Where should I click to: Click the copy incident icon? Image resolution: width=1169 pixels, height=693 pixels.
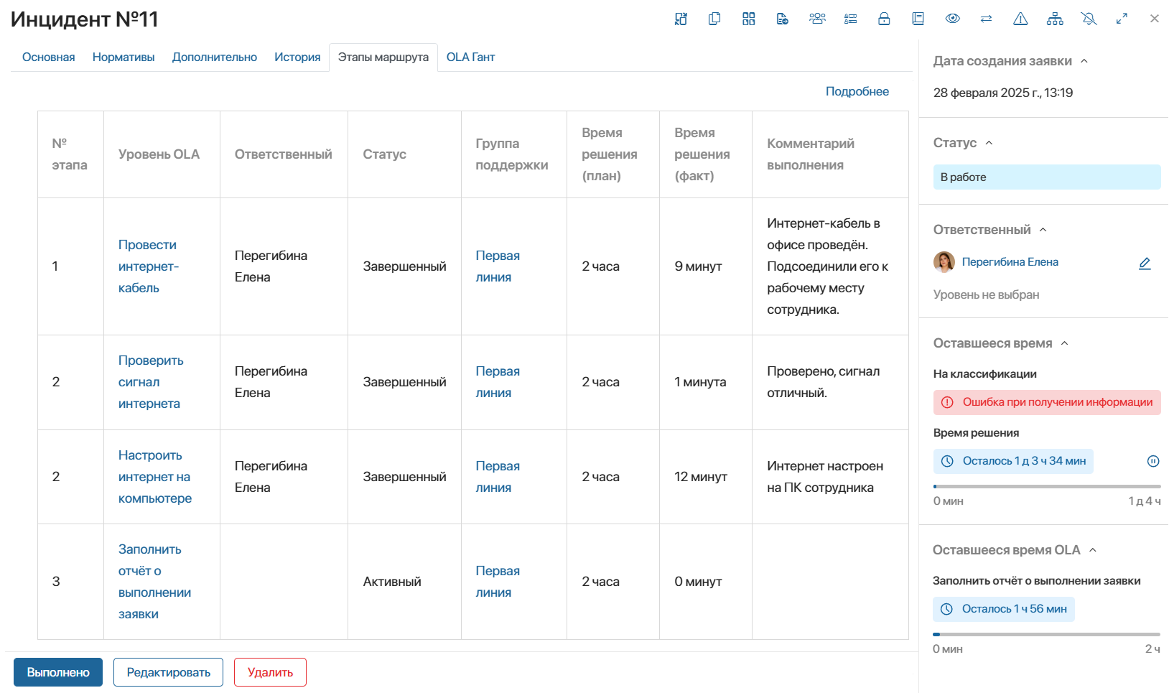click(714, 19)
